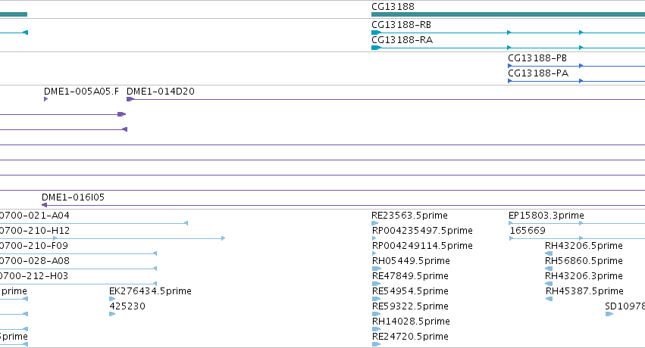This screenshot has width=645, height=348.
Task: Select the EP15803.3prime feature line
Action: [x=577, y=223]
